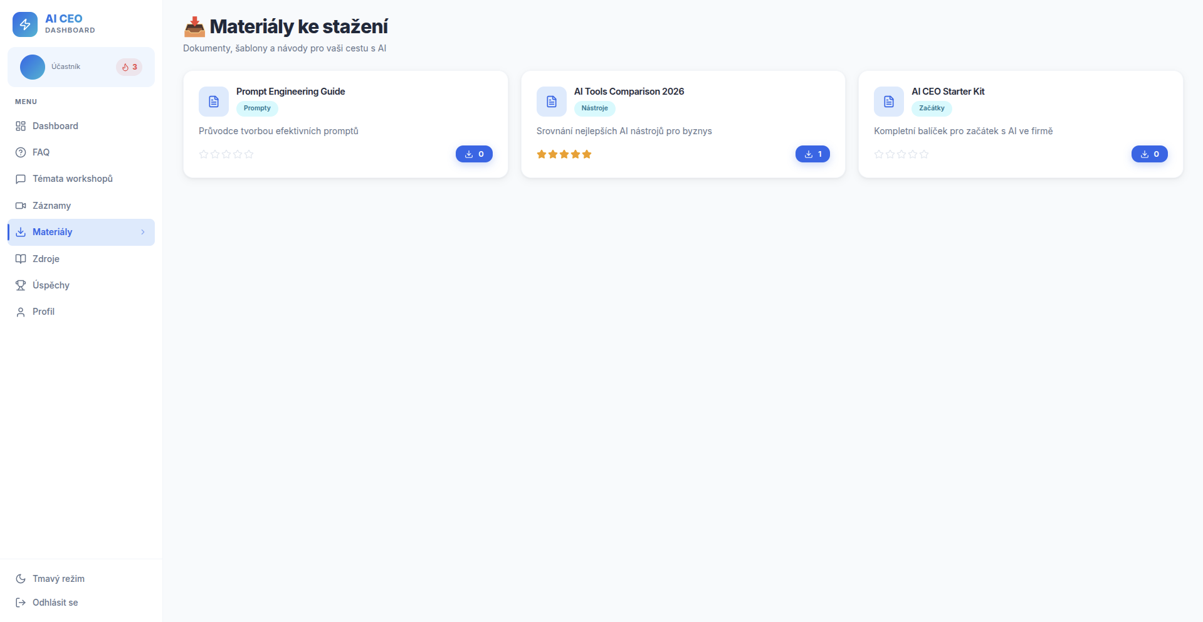Click the red streak counter badge
Screen dimensions: 1203x622
tap(129, 67)
